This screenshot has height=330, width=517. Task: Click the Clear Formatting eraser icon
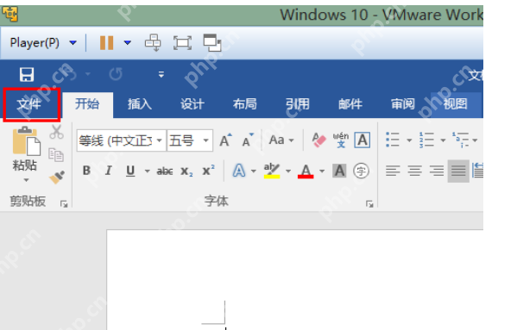[x=318, y=140]
